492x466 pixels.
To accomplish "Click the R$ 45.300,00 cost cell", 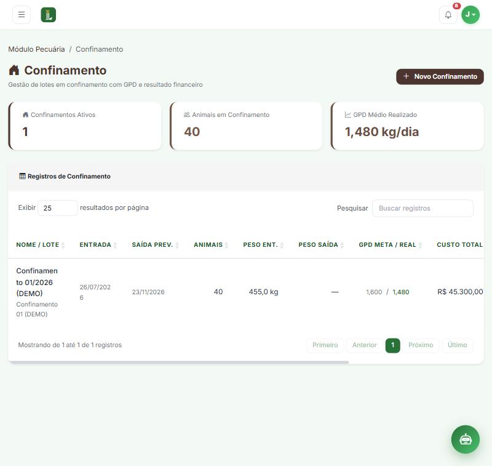I will click(x=460, y=292).
